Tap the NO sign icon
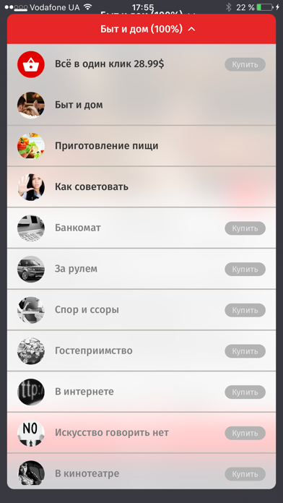Screen dimensions: 283x503 [x=31, y=433]
